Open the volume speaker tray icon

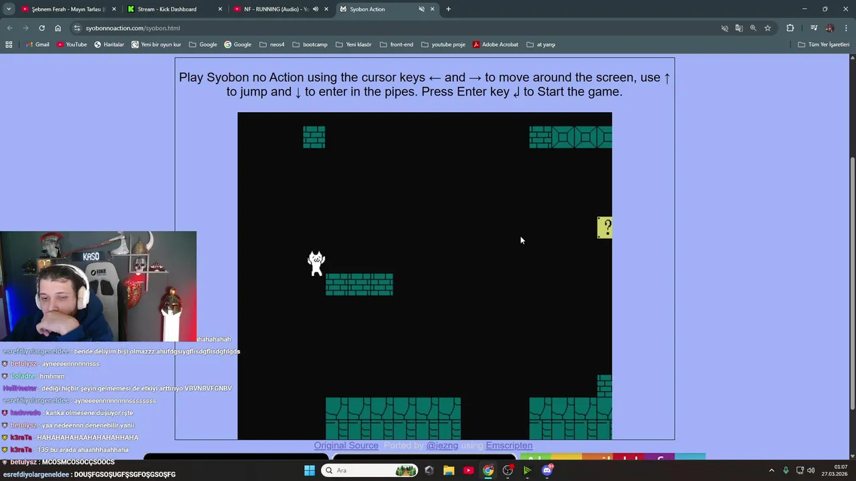811,470
